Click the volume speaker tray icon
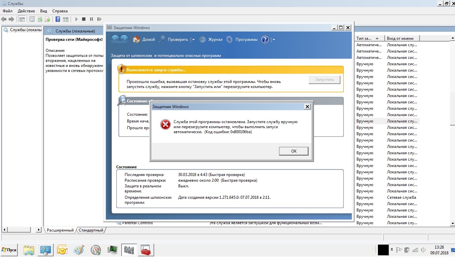 [x=424, y=250]
